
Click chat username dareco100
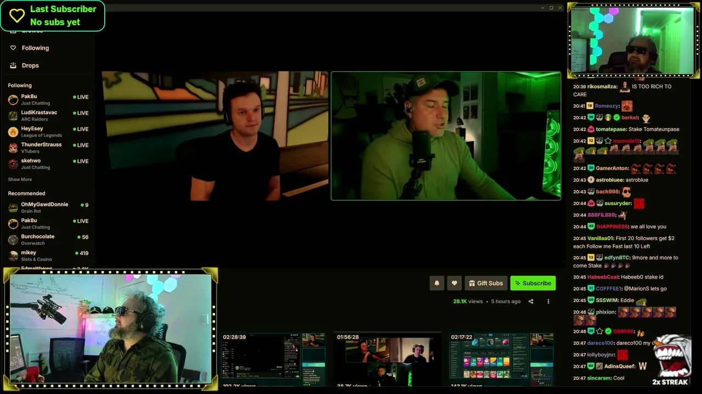601,343
